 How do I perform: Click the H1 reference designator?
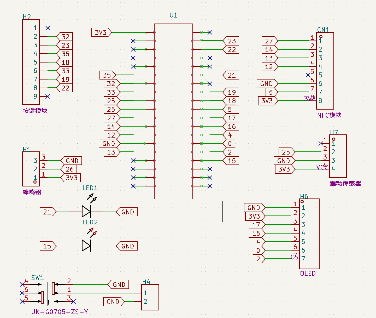[27, 149]
